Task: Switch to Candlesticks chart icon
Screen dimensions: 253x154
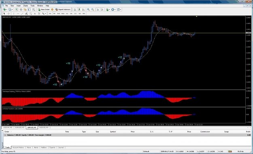Action: pyautogui.click(x=79, y=10)
